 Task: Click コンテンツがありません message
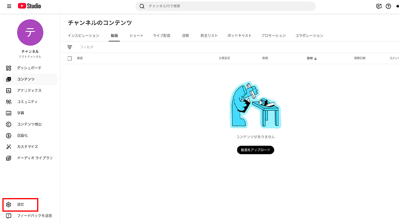255,137
